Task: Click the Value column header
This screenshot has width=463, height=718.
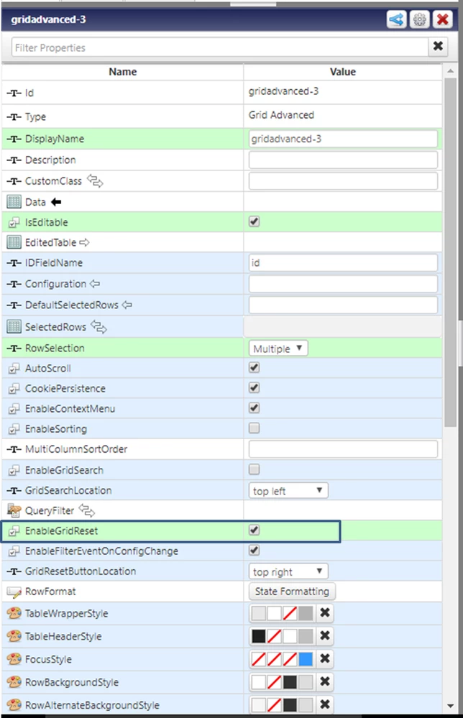Action: point(342,71)
